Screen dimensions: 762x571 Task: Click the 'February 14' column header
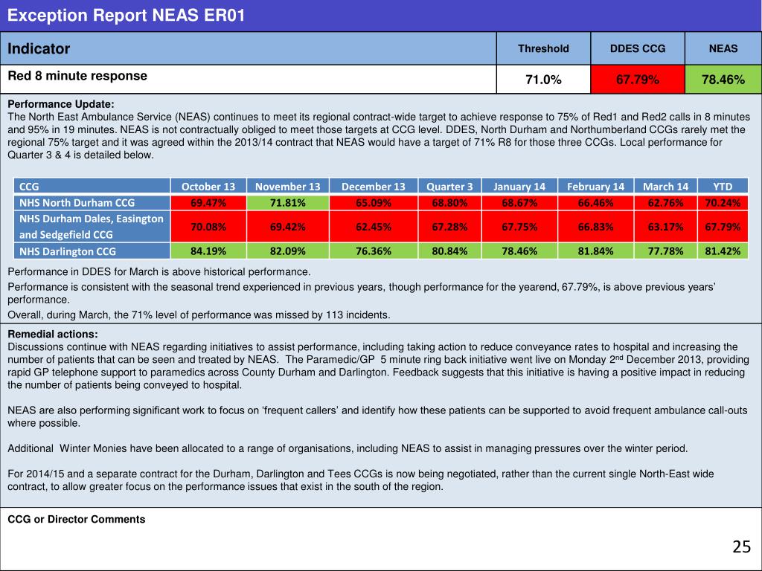click(596, 187)
